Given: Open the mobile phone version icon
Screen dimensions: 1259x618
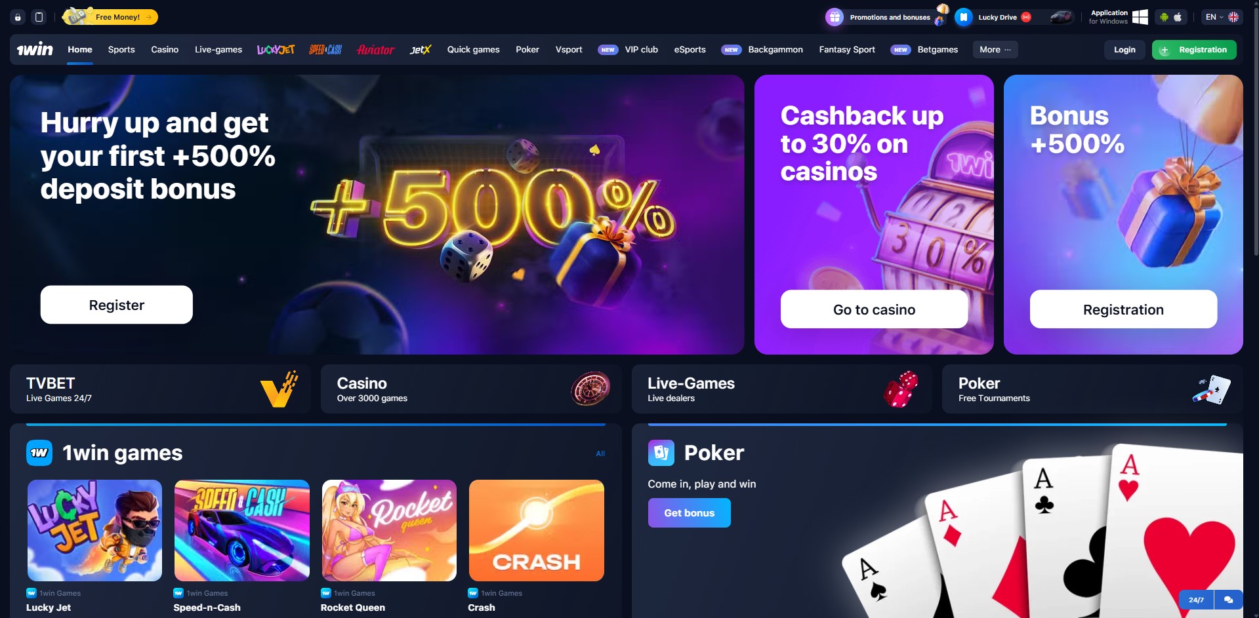Looking at the screenshot, I should click(x=39, y=17).
